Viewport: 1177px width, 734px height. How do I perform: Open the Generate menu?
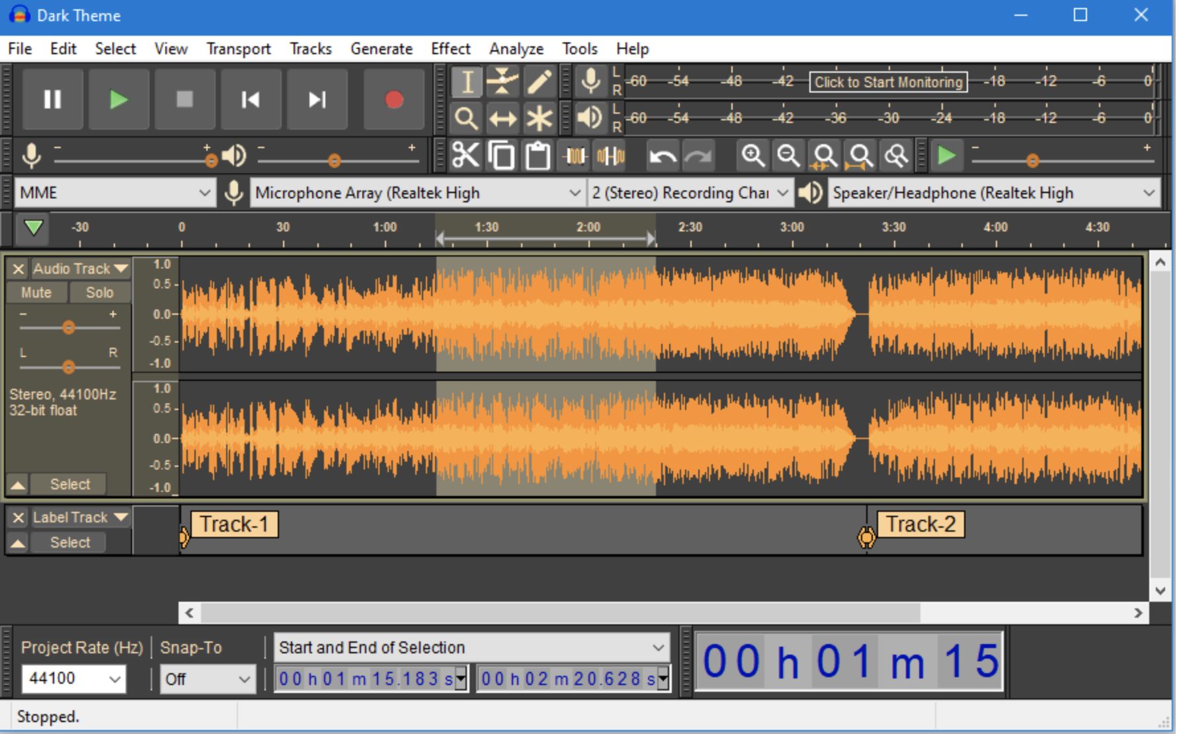coord(382,49)
